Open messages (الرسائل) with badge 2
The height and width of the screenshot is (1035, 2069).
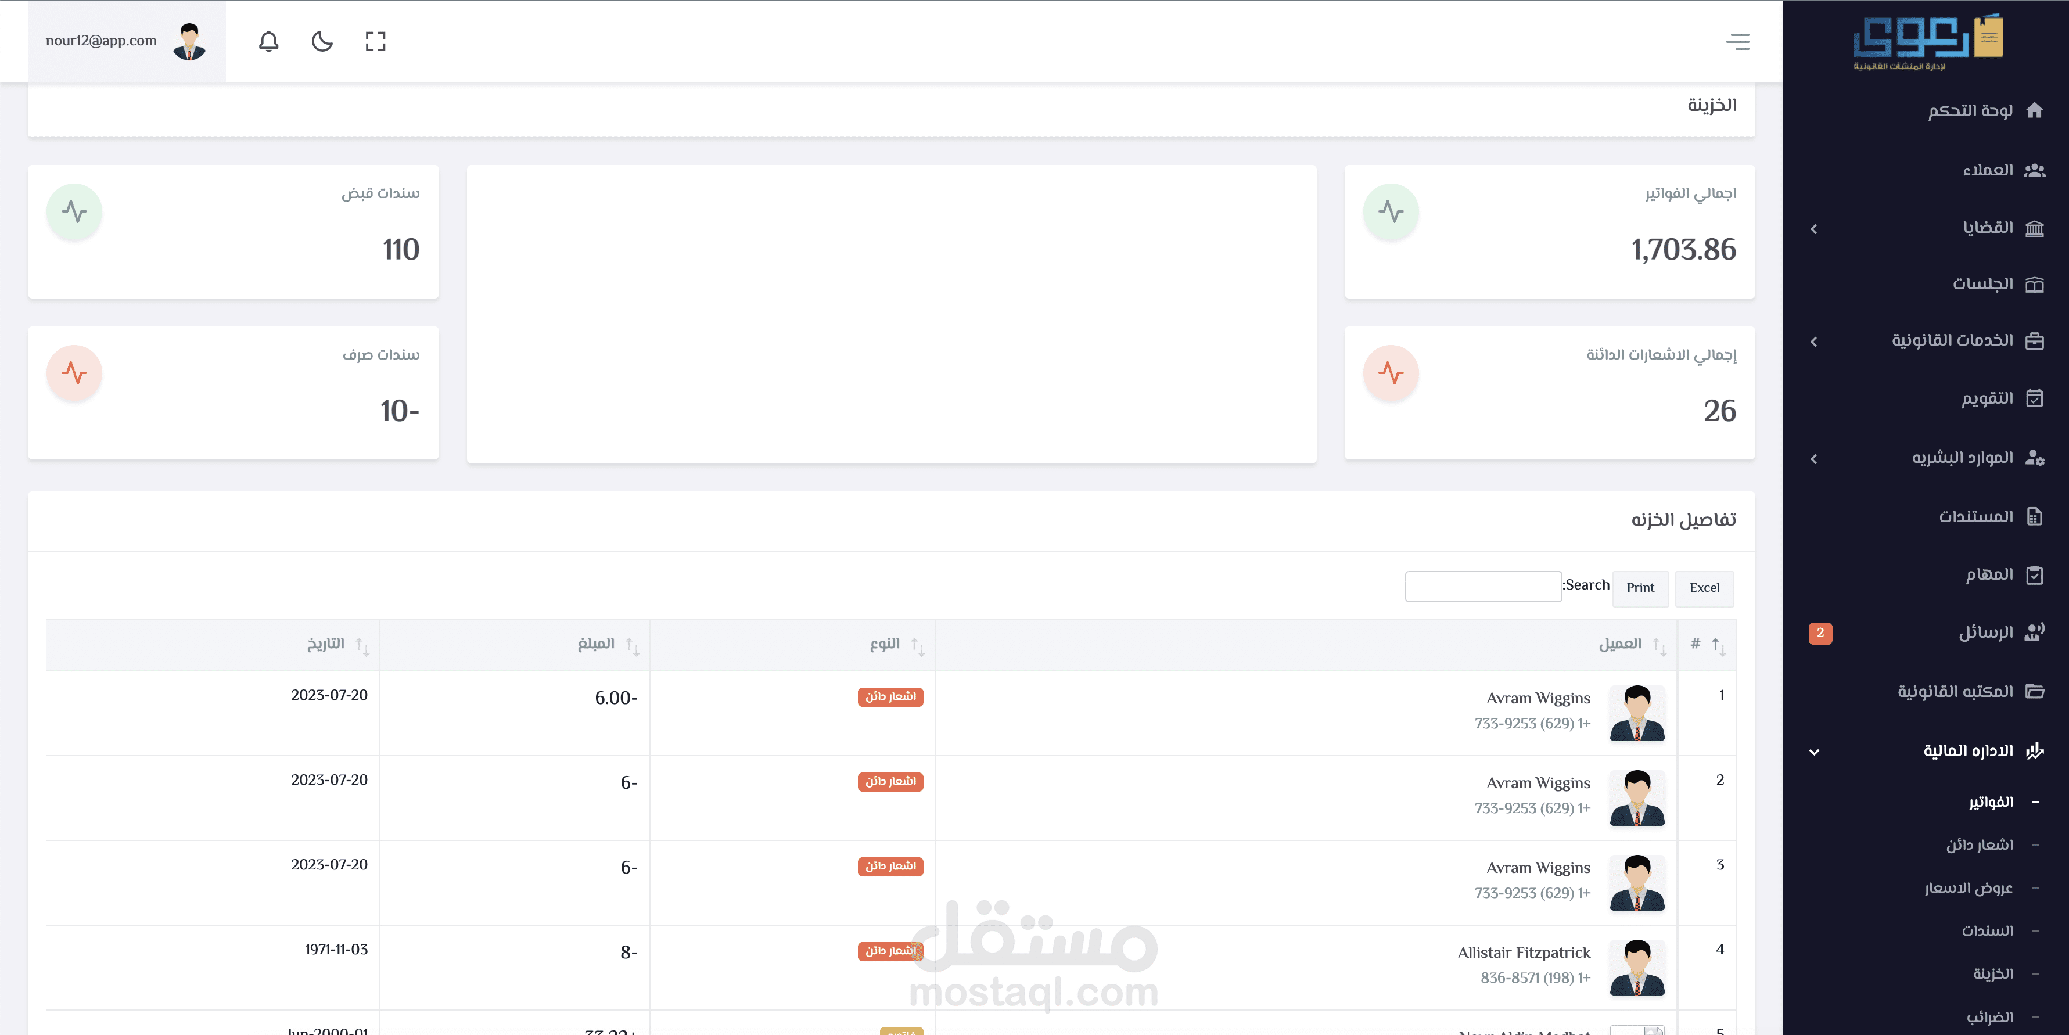coord(1987,632)
